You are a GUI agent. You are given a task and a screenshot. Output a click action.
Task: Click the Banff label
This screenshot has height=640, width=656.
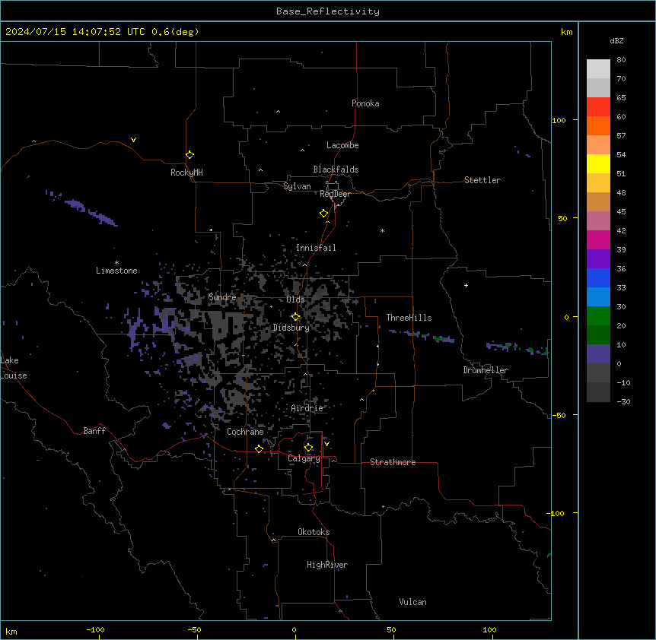pyautogui.click(x=94, y=431)
